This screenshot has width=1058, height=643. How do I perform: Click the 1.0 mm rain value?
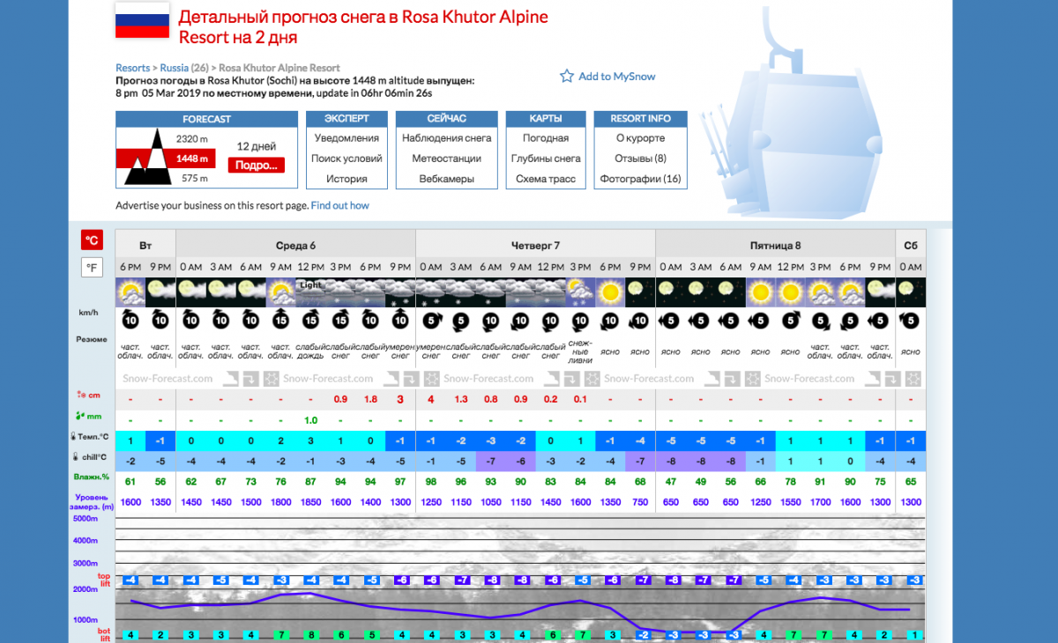coord(310,420)
